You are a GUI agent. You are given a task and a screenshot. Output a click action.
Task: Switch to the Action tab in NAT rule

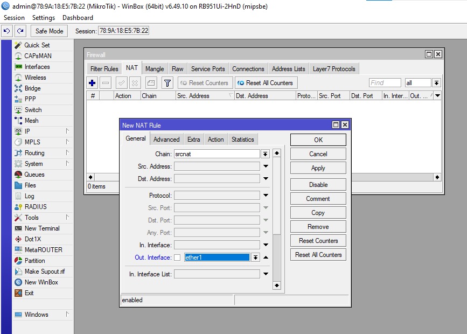click(x=215, y=140)
